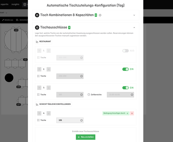This screenshot has height=142, width=173.
Task: Open the insights menu item
Action: pos(15,4)
